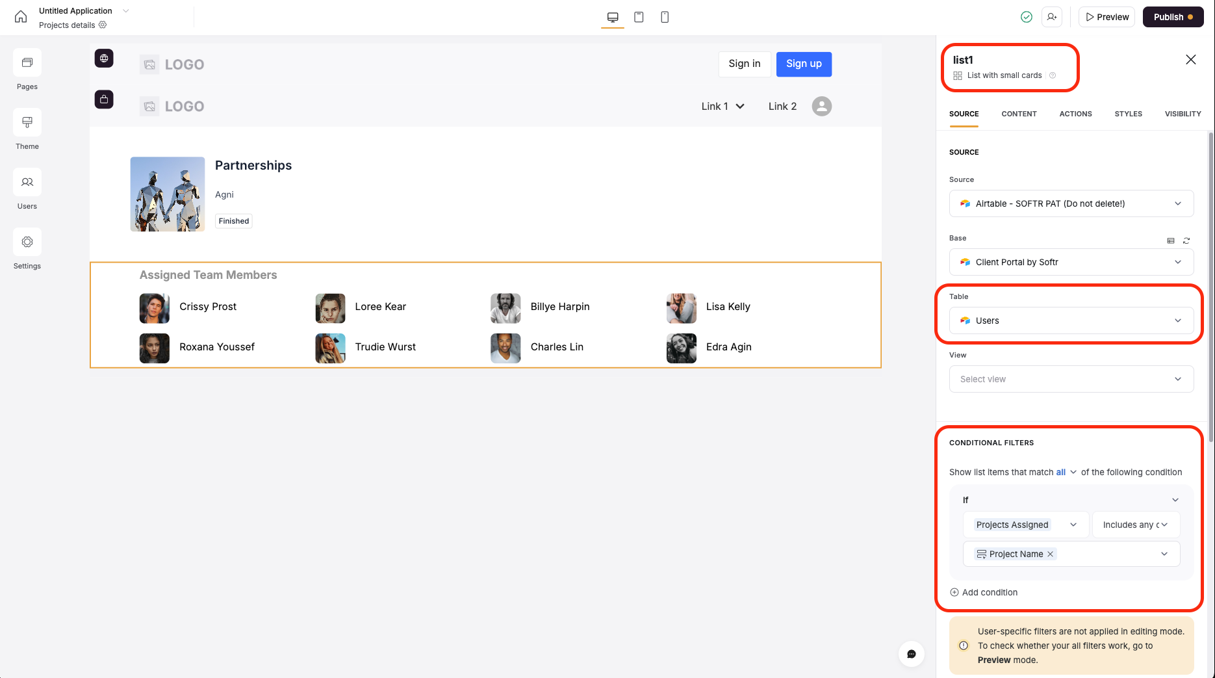
Task: Expand the Link 1 menu
Action: [x=723, y=106]
